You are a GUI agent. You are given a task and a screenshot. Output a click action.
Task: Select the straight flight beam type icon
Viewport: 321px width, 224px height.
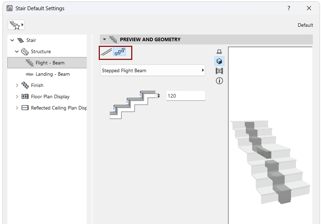106,52
